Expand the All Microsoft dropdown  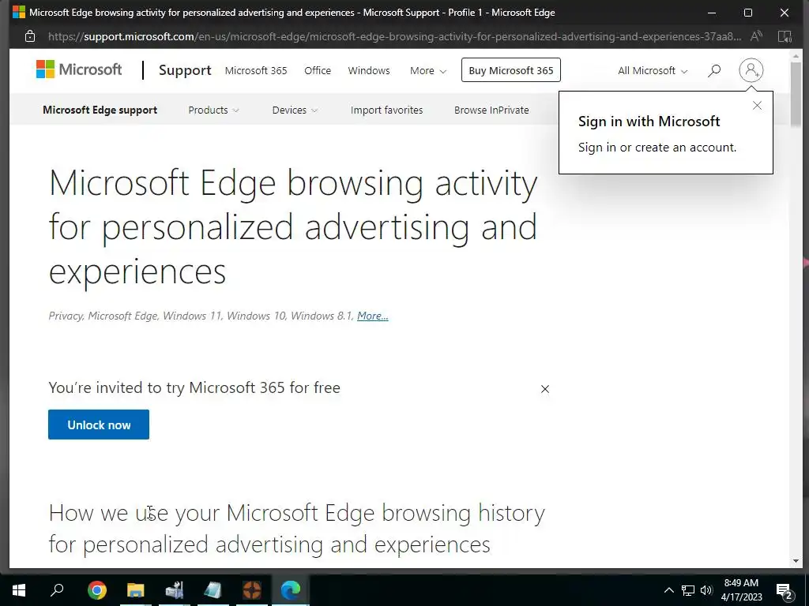click(x=653, y=70)
